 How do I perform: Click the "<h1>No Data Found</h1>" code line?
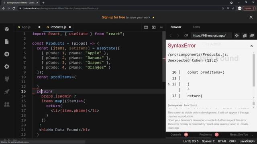64,130
